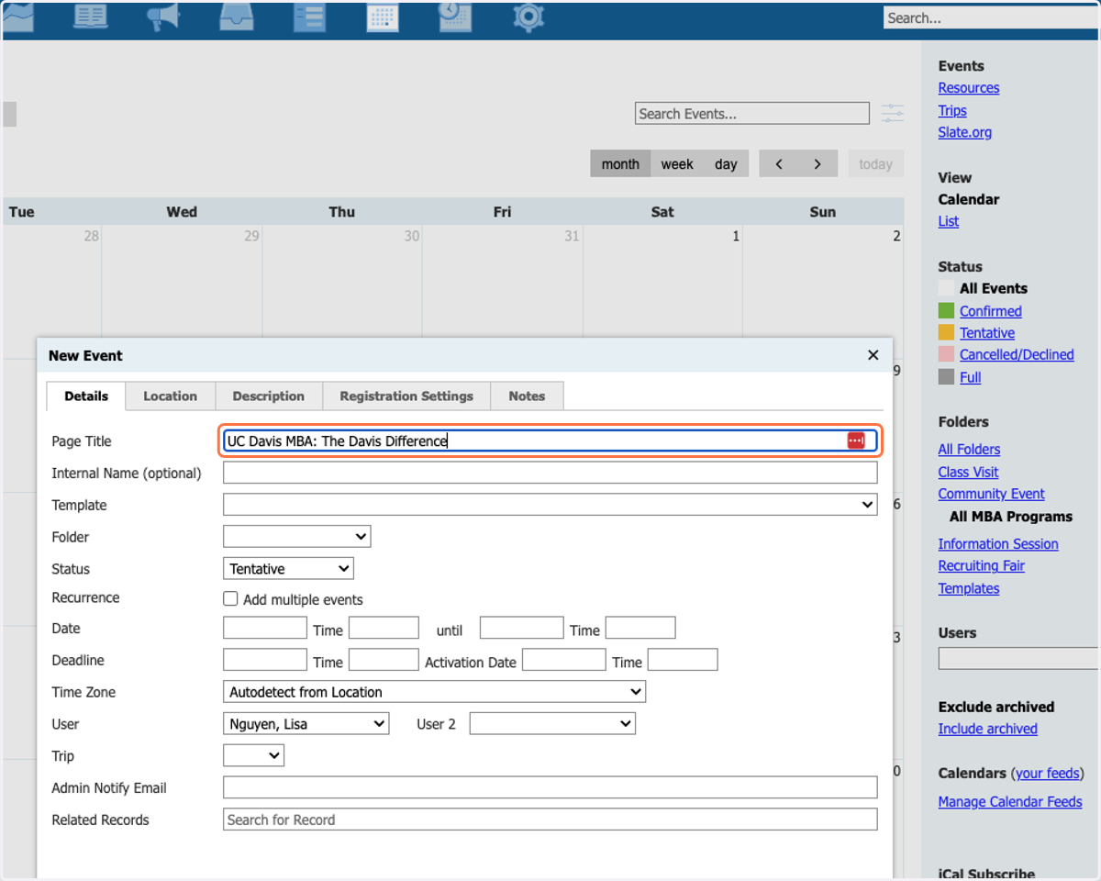The height and width of the screenshot is (881, 1101).
Task: Open the Time Zone dropdown
Action: click(434, 692)
